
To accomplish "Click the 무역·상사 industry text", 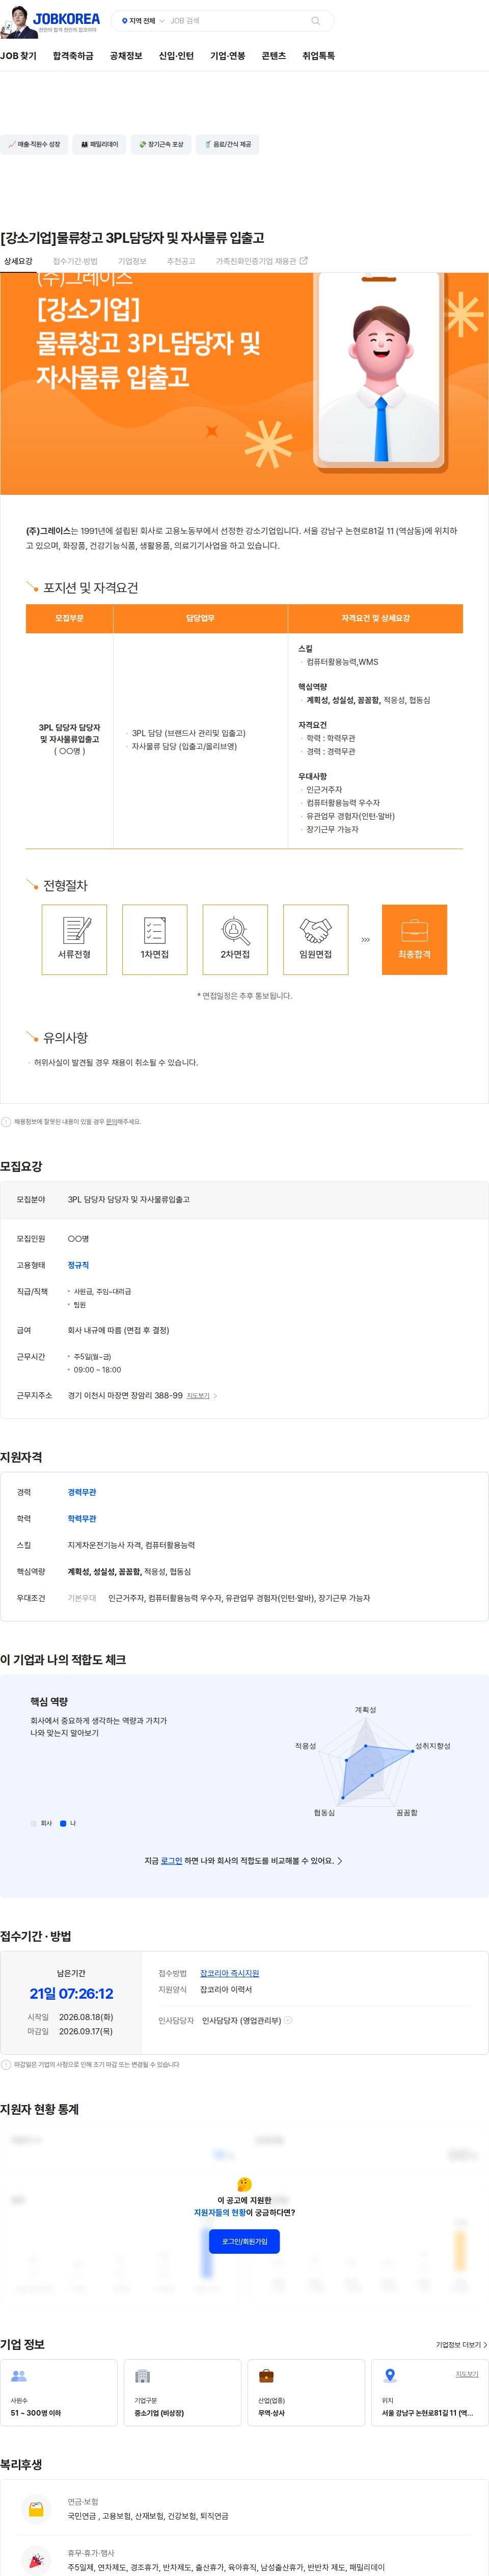I will click(271, 2413).
